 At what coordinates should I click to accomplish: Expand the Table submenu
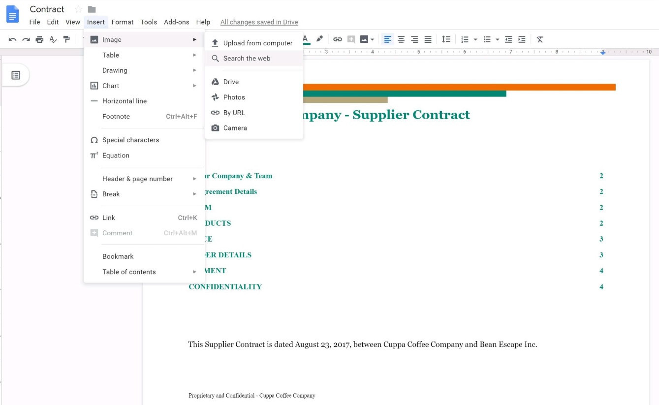point(144,55)
